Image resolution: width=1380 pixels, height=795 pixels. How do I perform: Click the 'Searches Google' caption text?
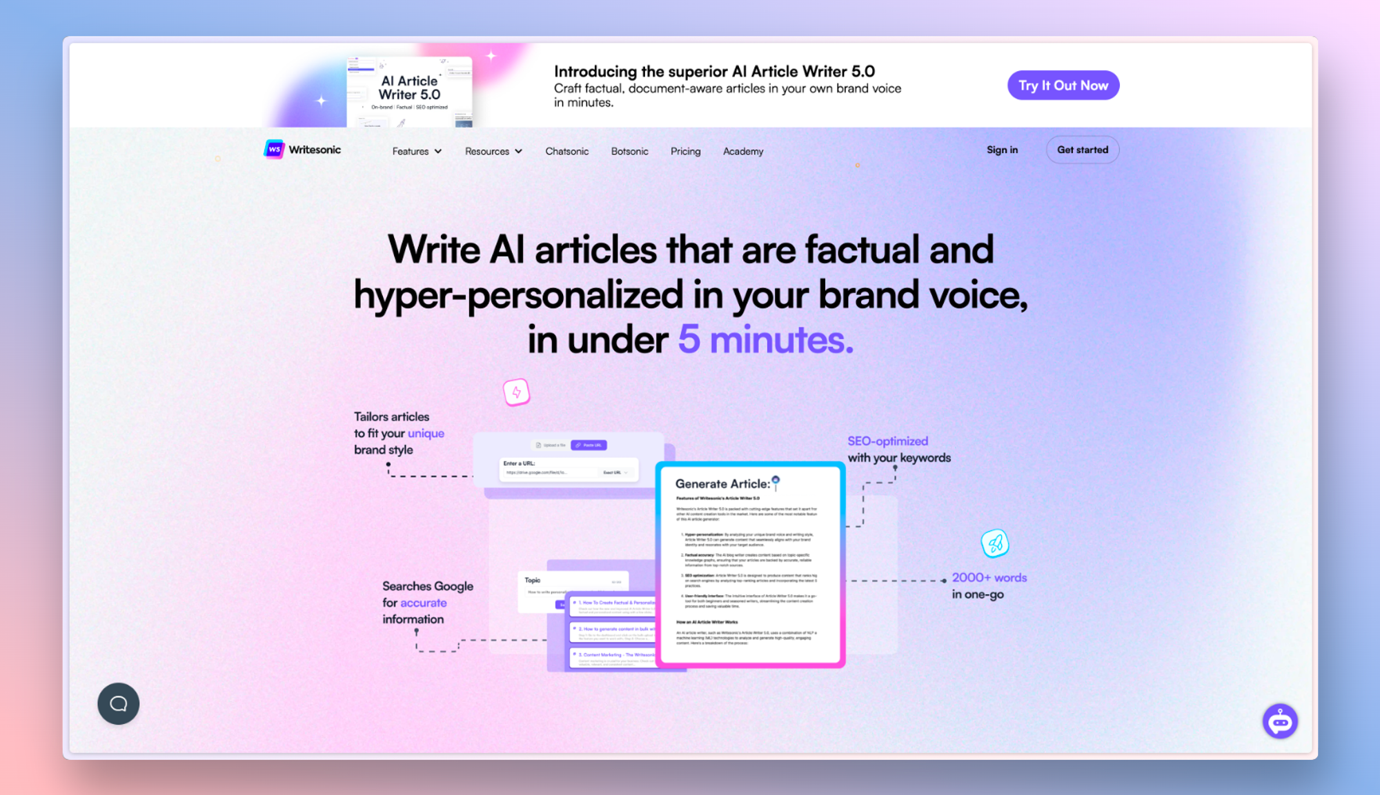428,586
